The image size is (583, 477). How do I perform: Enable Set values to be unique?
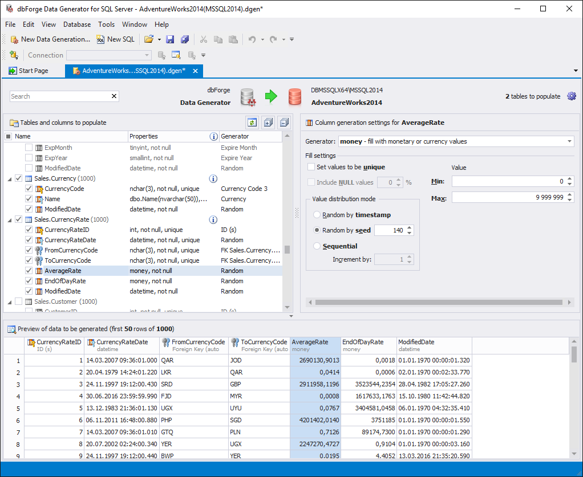coord(311,167)
